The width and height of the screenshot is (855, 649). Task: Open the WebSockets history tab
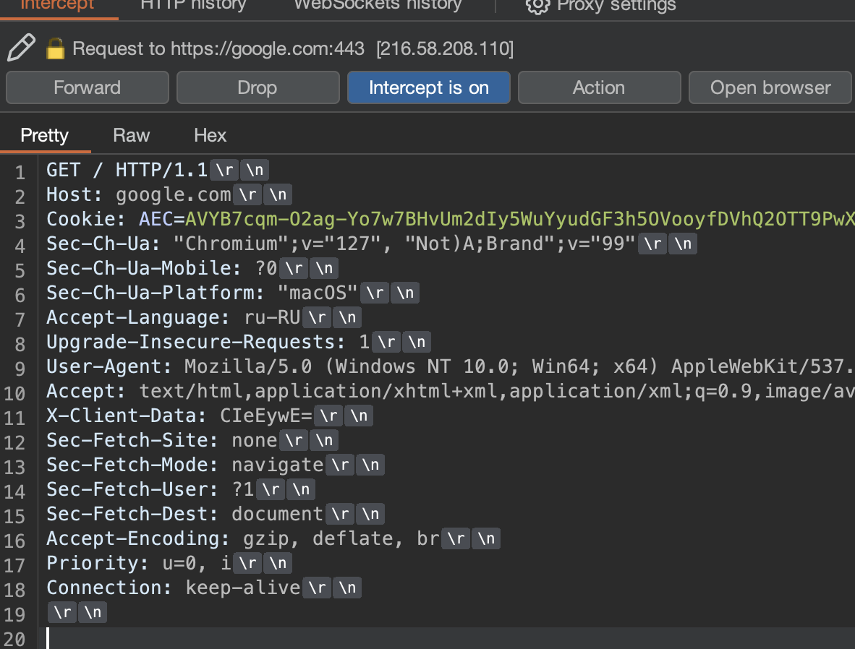point(378,5)
